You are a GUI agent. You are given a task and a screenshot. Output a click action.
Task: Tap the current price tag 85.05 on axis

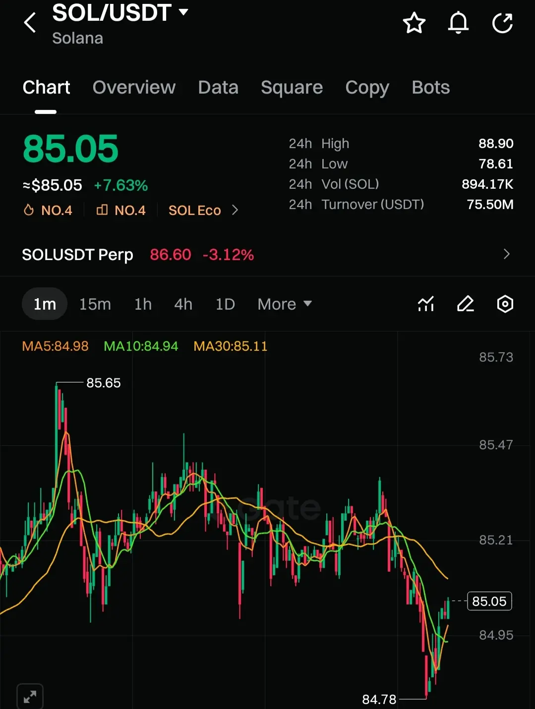click(x=489, y=601)
